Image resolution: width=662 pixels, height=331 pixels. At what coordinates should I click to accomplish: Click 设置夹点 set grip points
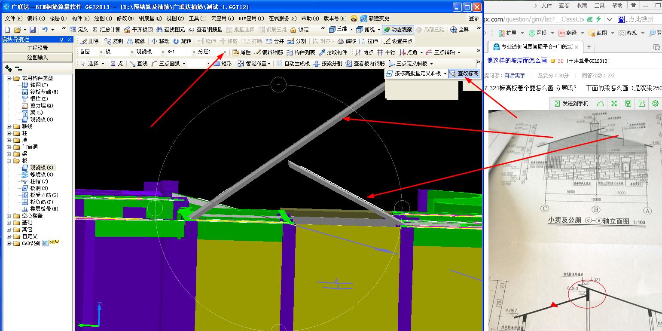(398, 41)
